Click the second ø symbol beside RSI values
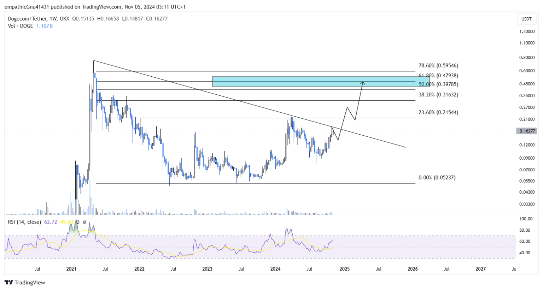Screen dimensions: 543x290 point(84,222)
